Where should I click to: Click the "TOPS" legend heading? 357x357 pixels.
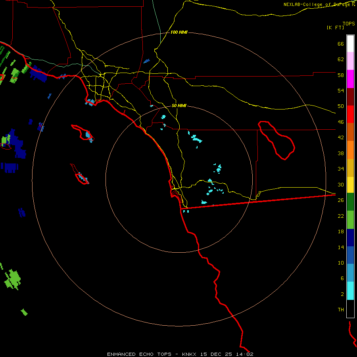point(349,24)
